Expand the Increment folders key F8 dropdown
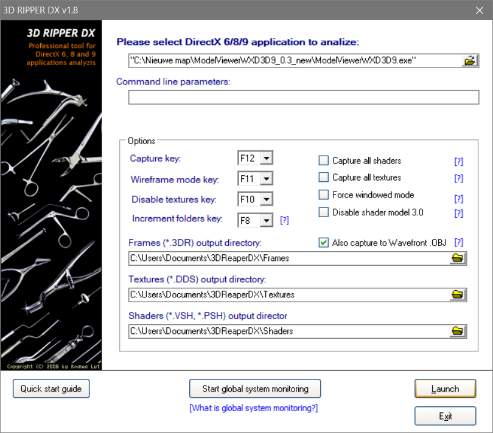The image size is (493, 433). click(267, 220)
